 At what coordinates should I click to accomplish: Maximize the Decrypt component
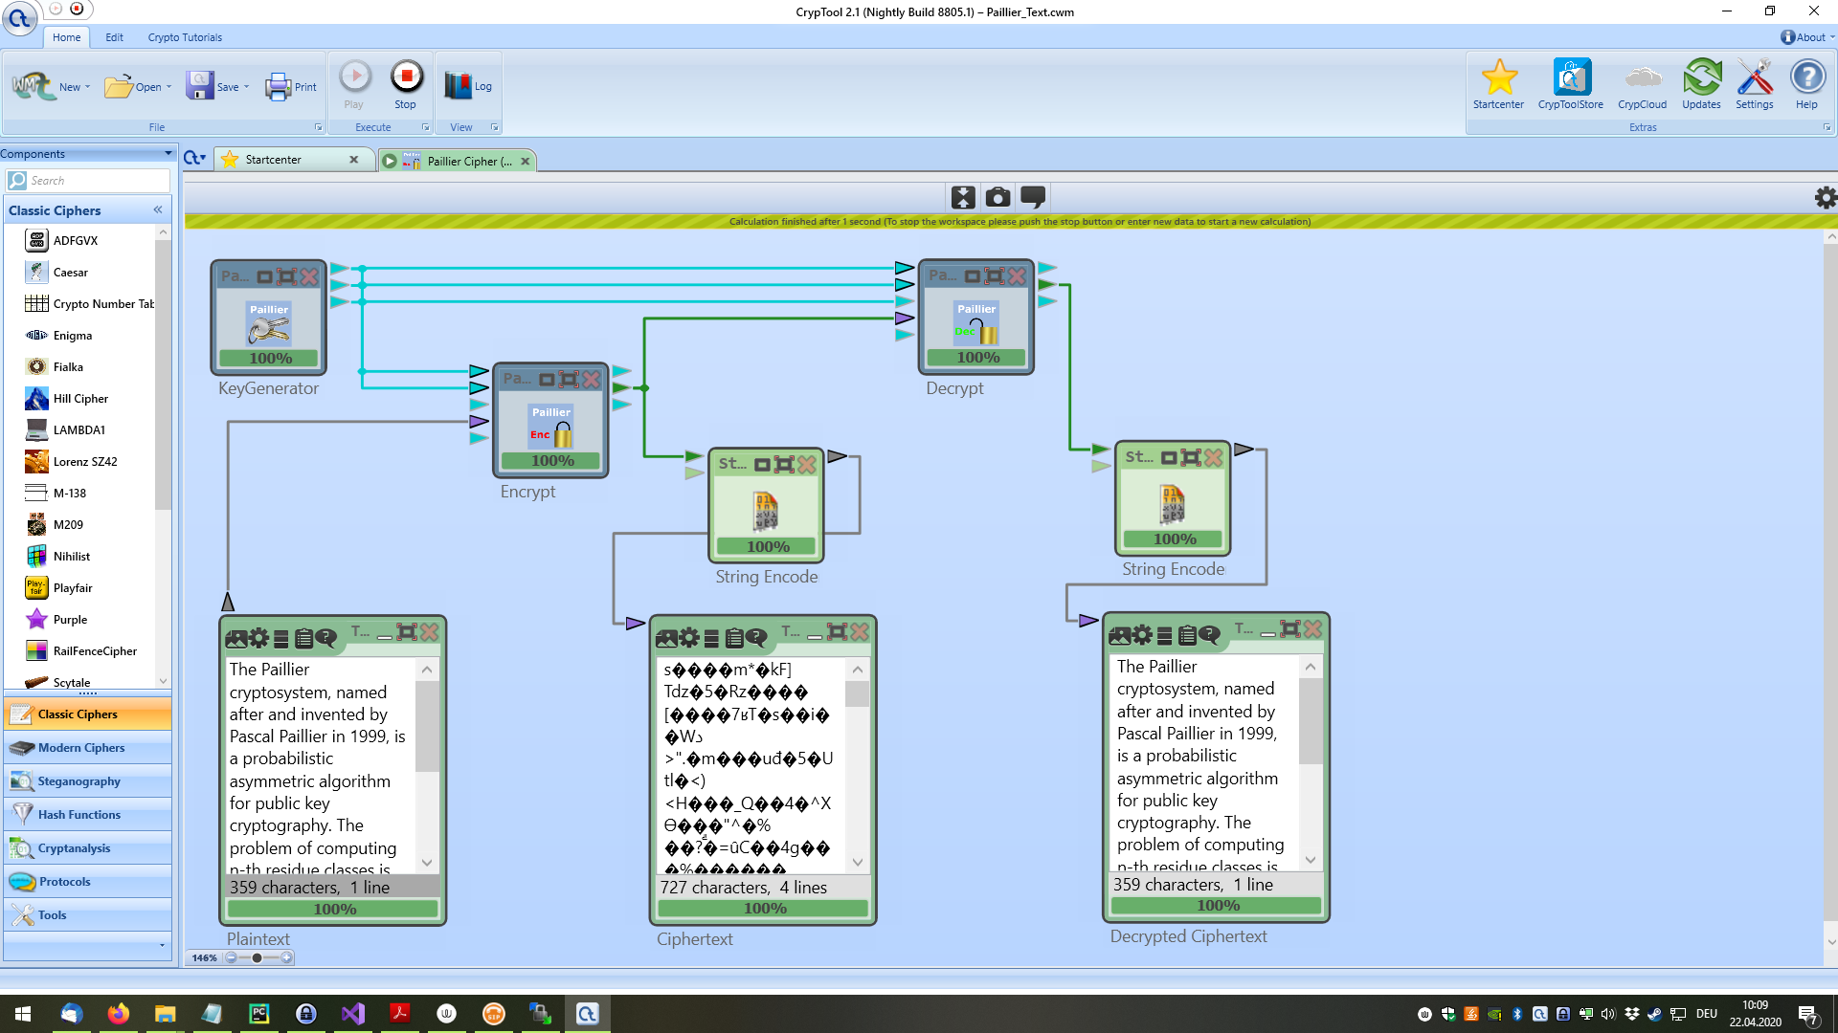[x=995, y=276]
